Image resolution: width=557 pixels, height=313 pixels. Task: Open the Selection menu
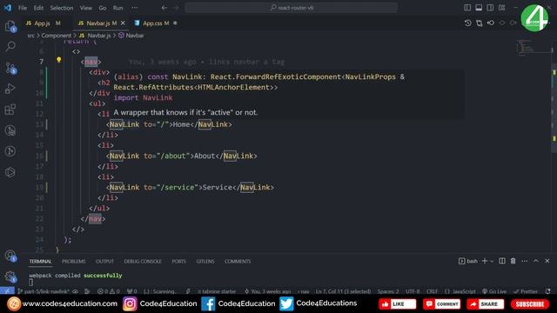62,8
